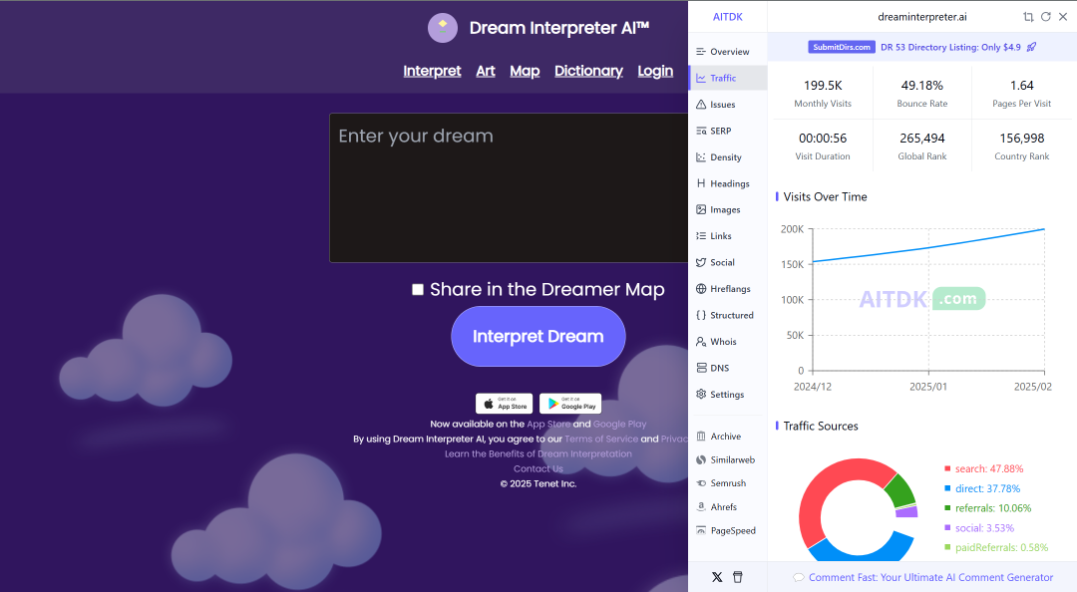Open the SERP section
This screenshot has height=592, width=1077.
pyautogui.click(x=727, y=131)
